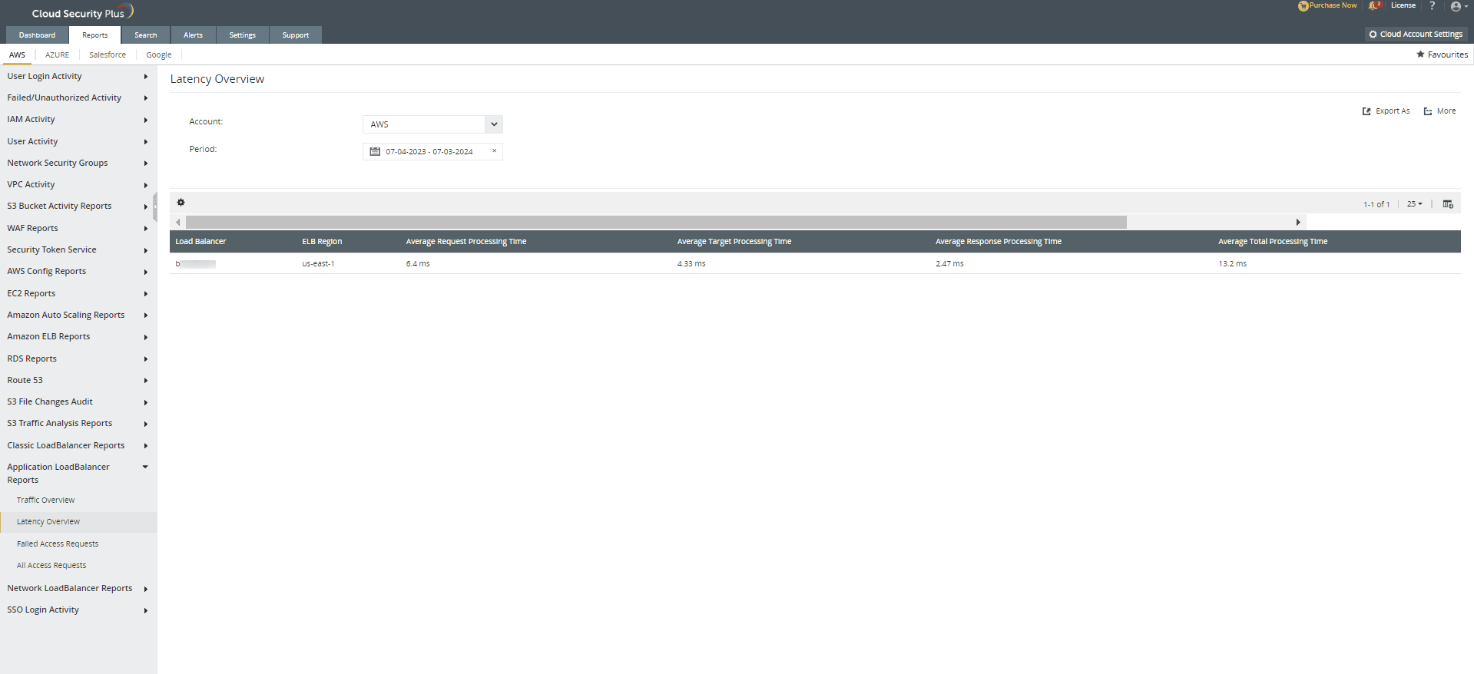Open the column chooser table icon
Screen dimensions: 1474x674
(1448, 204)
